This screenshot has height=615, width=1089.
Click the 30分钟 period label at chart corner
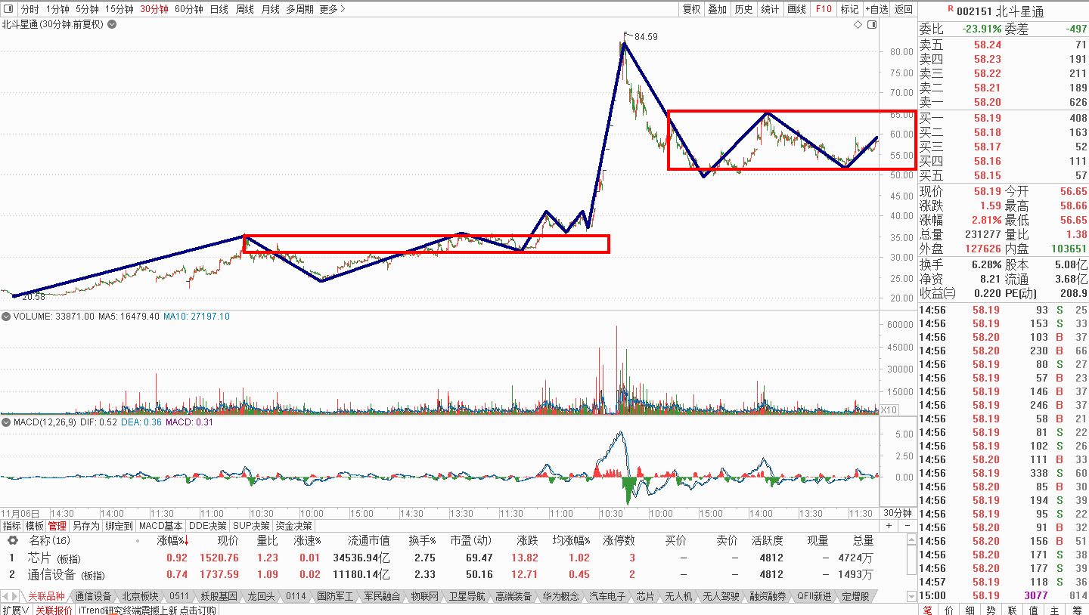pos(898,513)
